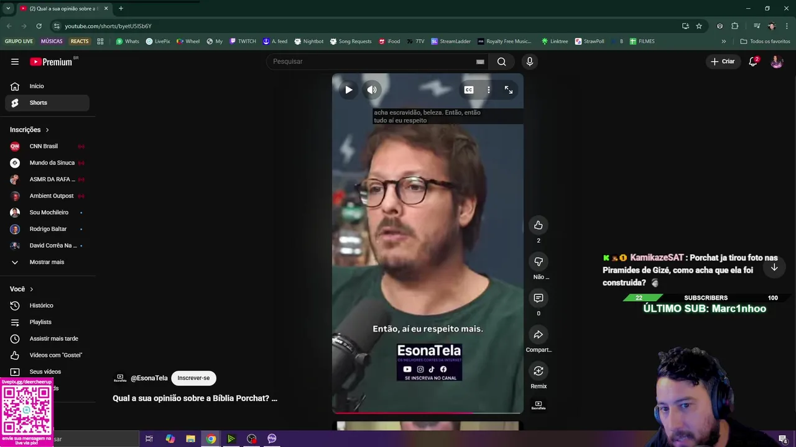
Task: Expand Mostrar mais subscriptions
Action: tap(47, 262)
